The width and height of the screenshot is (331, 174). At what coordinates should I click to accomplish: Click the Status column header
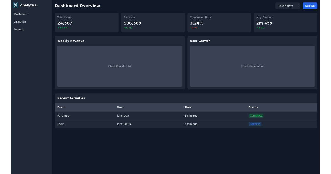pyautogui.click(x=253, y=107)
